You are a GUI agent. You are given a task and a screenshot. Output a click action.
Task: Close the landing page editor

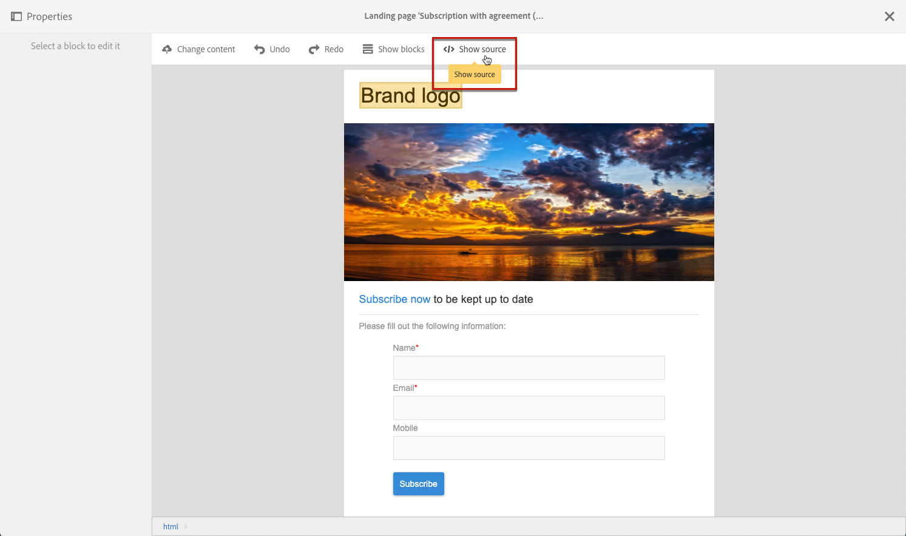[890, 16]
